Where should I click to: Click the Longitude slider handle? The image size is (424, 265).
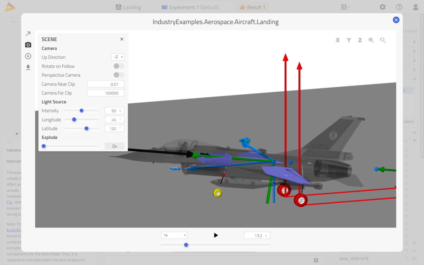pos(74,120)
